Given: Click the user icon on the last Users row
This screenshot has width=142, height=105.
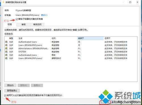Looking at the screenshot, I should (6, 58).
